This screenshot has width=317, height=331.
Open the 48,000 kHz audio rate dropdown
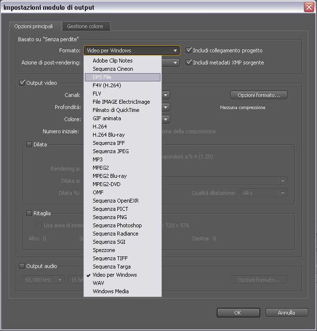(43, 280)
